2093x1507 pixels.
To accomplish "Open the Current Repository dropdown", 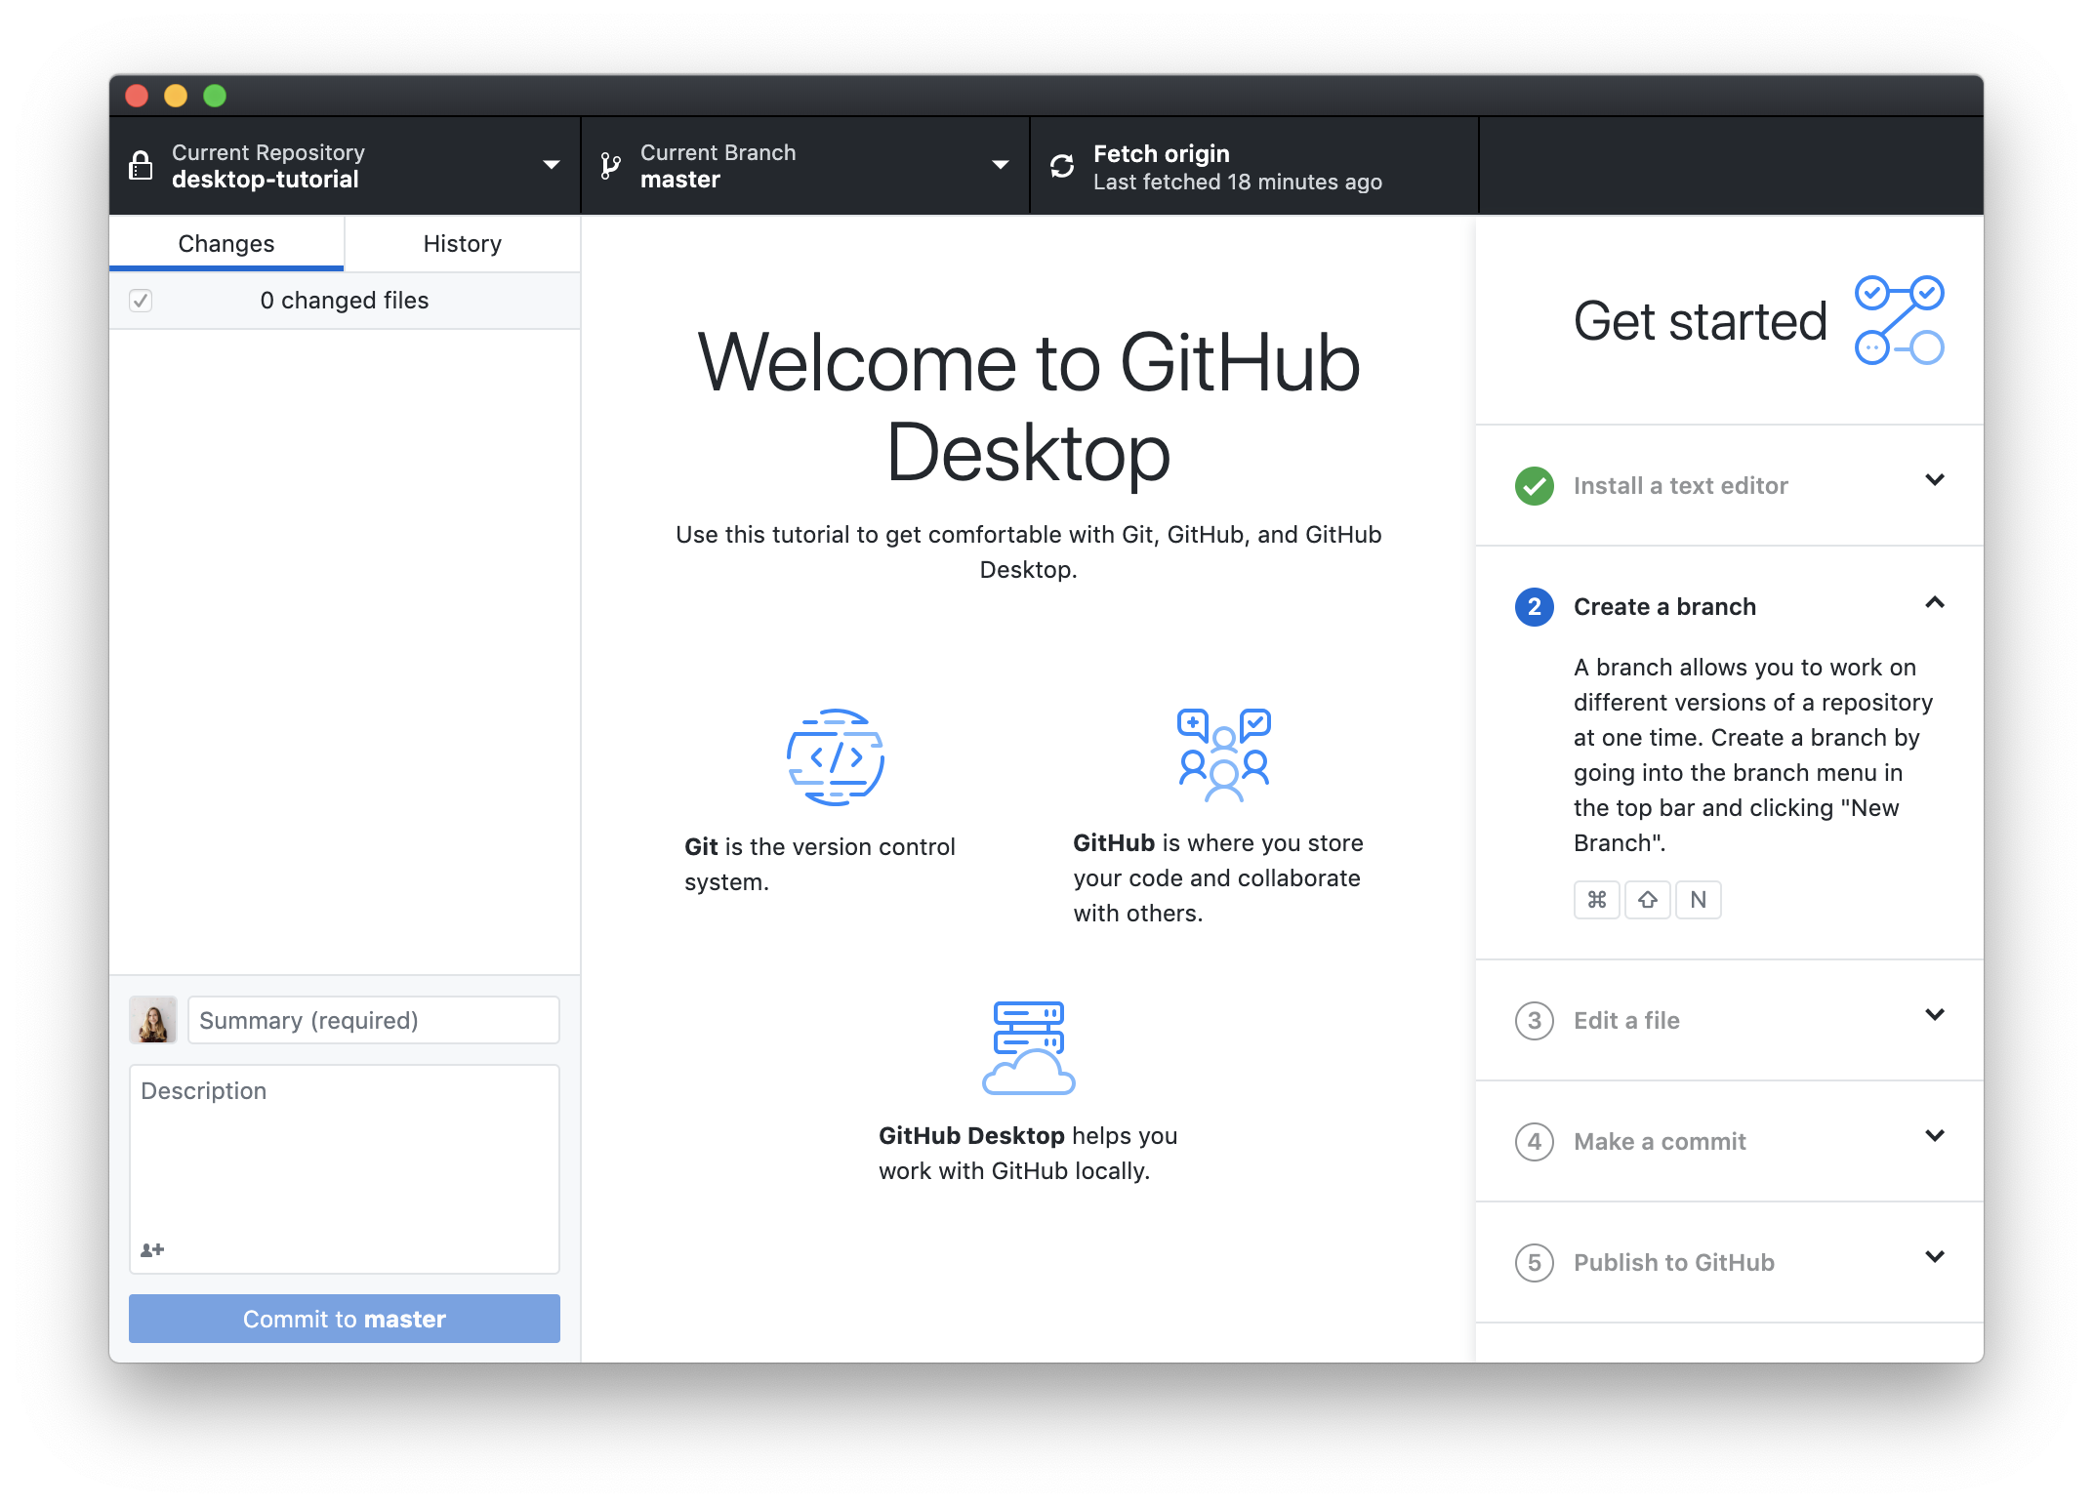I will [345, 166].
